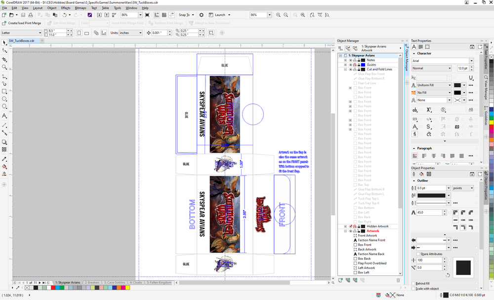This screenshot has width=494, height=300.
Task: Click the font size 12.0 pt field
Action: click(x=463, y=68)
